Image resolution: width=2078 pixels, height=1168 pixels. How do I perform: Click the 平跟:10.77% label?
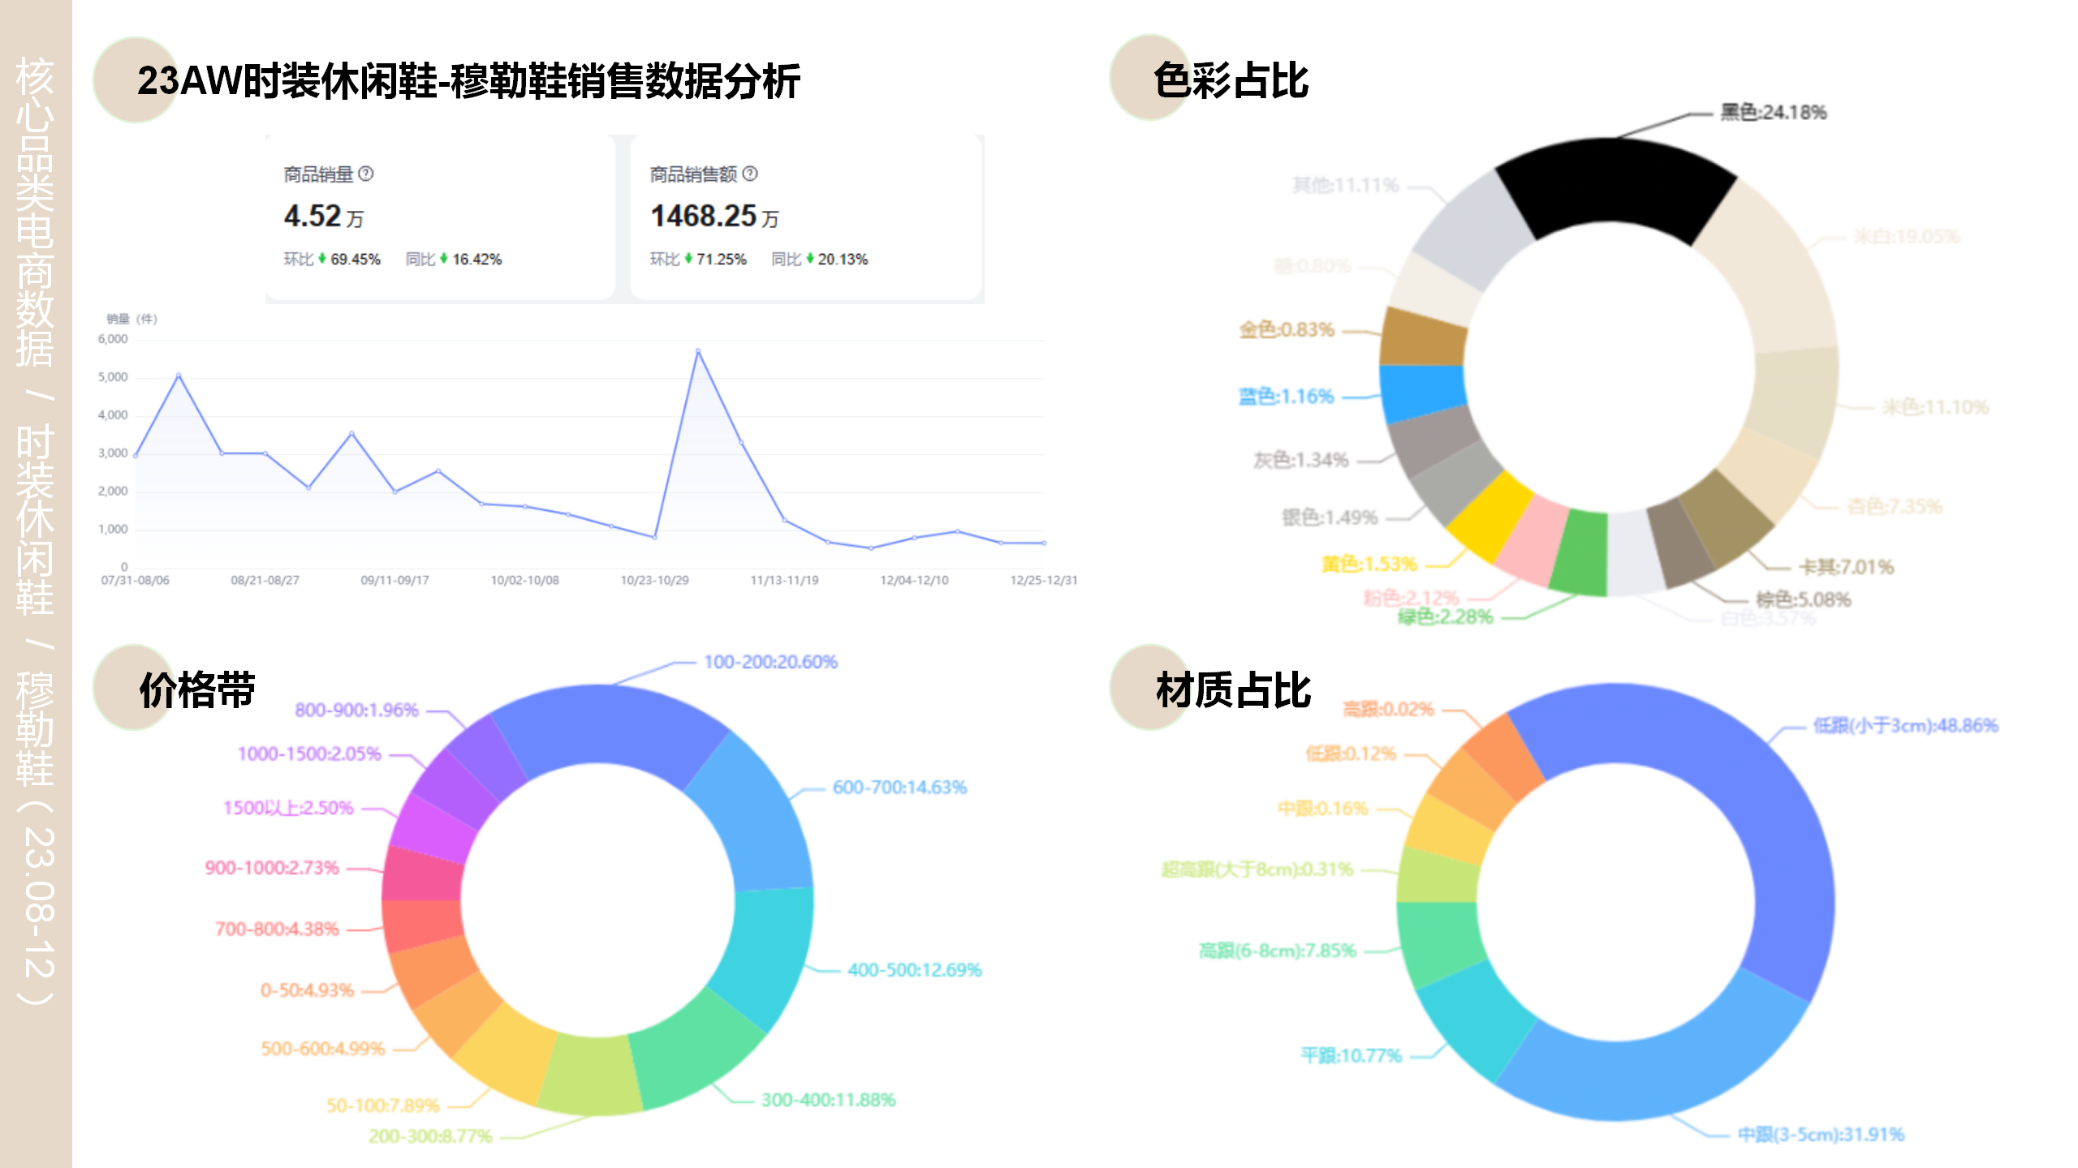pos(1351,1055)
